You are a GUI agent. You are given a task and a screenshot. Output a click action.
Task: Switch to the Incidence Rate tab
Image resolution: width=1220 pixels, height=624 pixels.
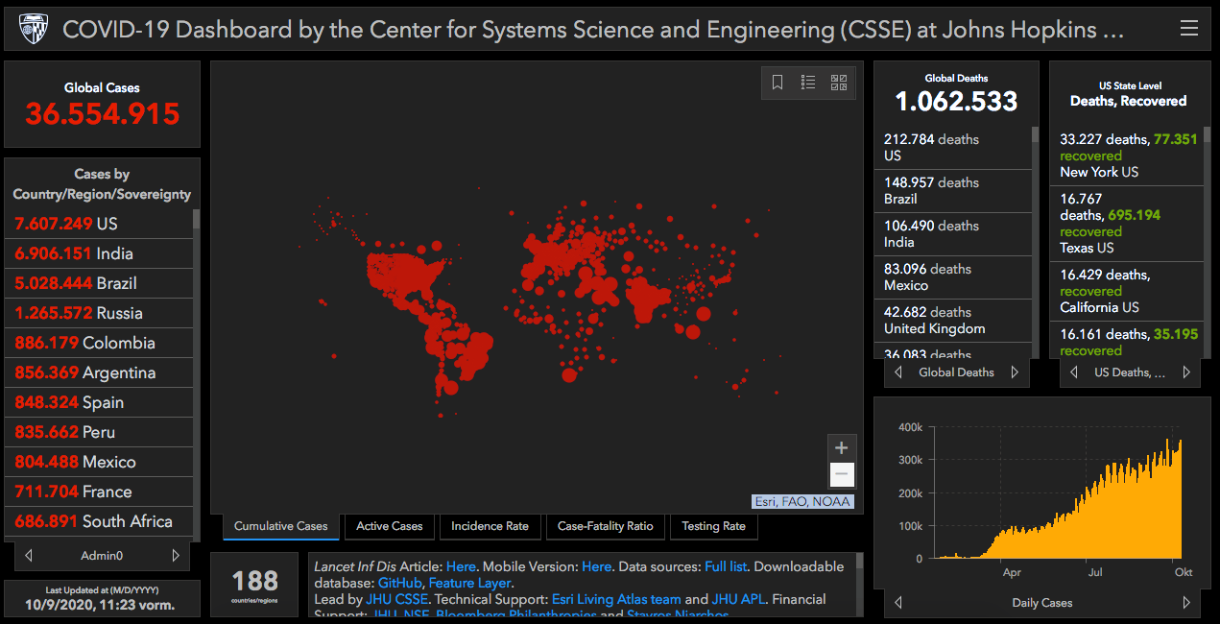point(490,526)
